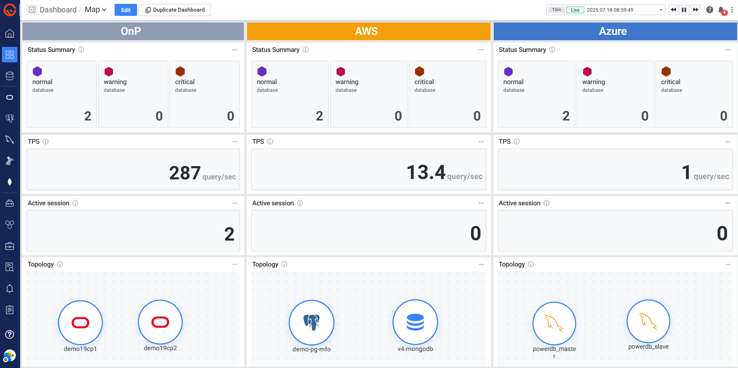This screenshot has height=368, width=738.
Task: Click the Dashboard breadcrumb link
Action: 58,10
